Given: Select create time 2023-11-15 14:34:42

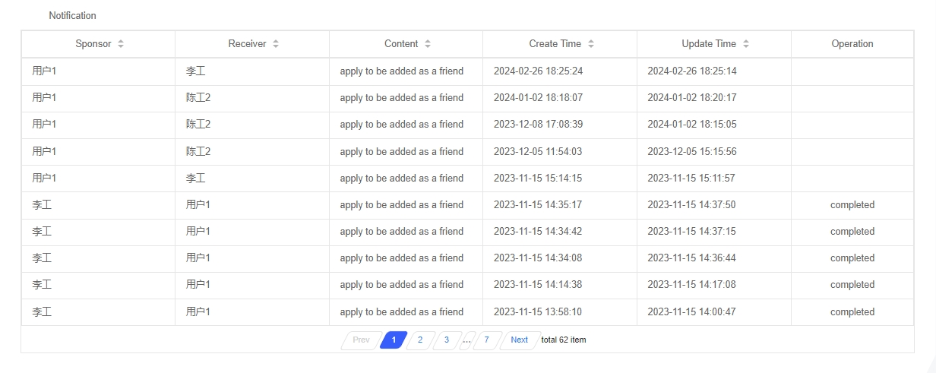Looking at the screenshot, I should (x=538, y=232).
